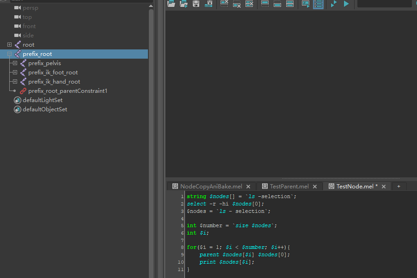Click code line 'select -r -hi $nodes[0];'
This screenshot has height=278, width=417.
pos(225,204)
